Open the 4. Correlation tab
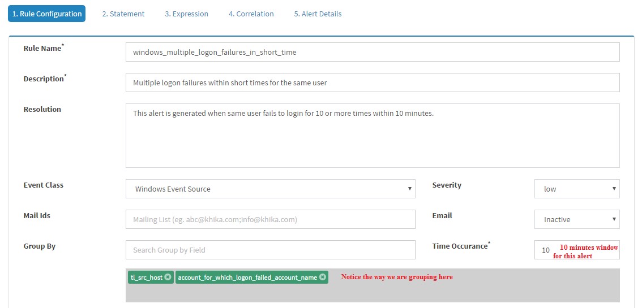This screenshot has width=642, height=308. (251, 14)
